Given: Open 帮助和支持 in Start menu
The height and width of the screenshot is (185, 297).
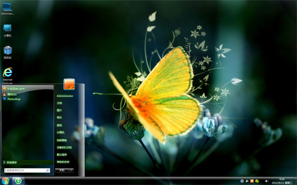Looking at the screenshot, I should pyautogui.click(x=63, y=162).
